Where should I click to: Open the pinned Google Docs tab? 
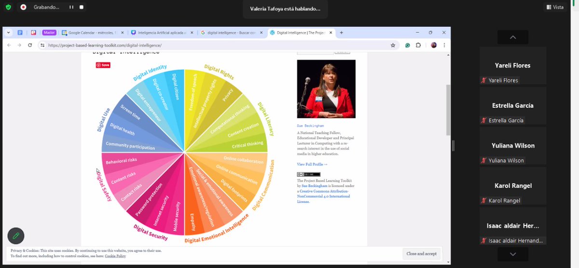click(20, 32)
